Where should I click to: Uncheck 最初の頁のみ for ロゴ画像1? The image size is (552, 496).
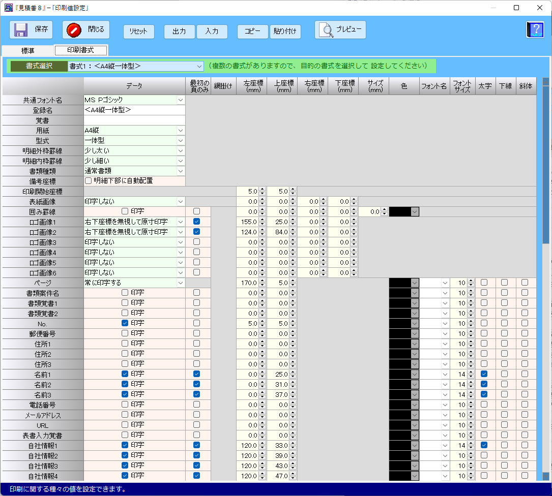tap(197, 222)
